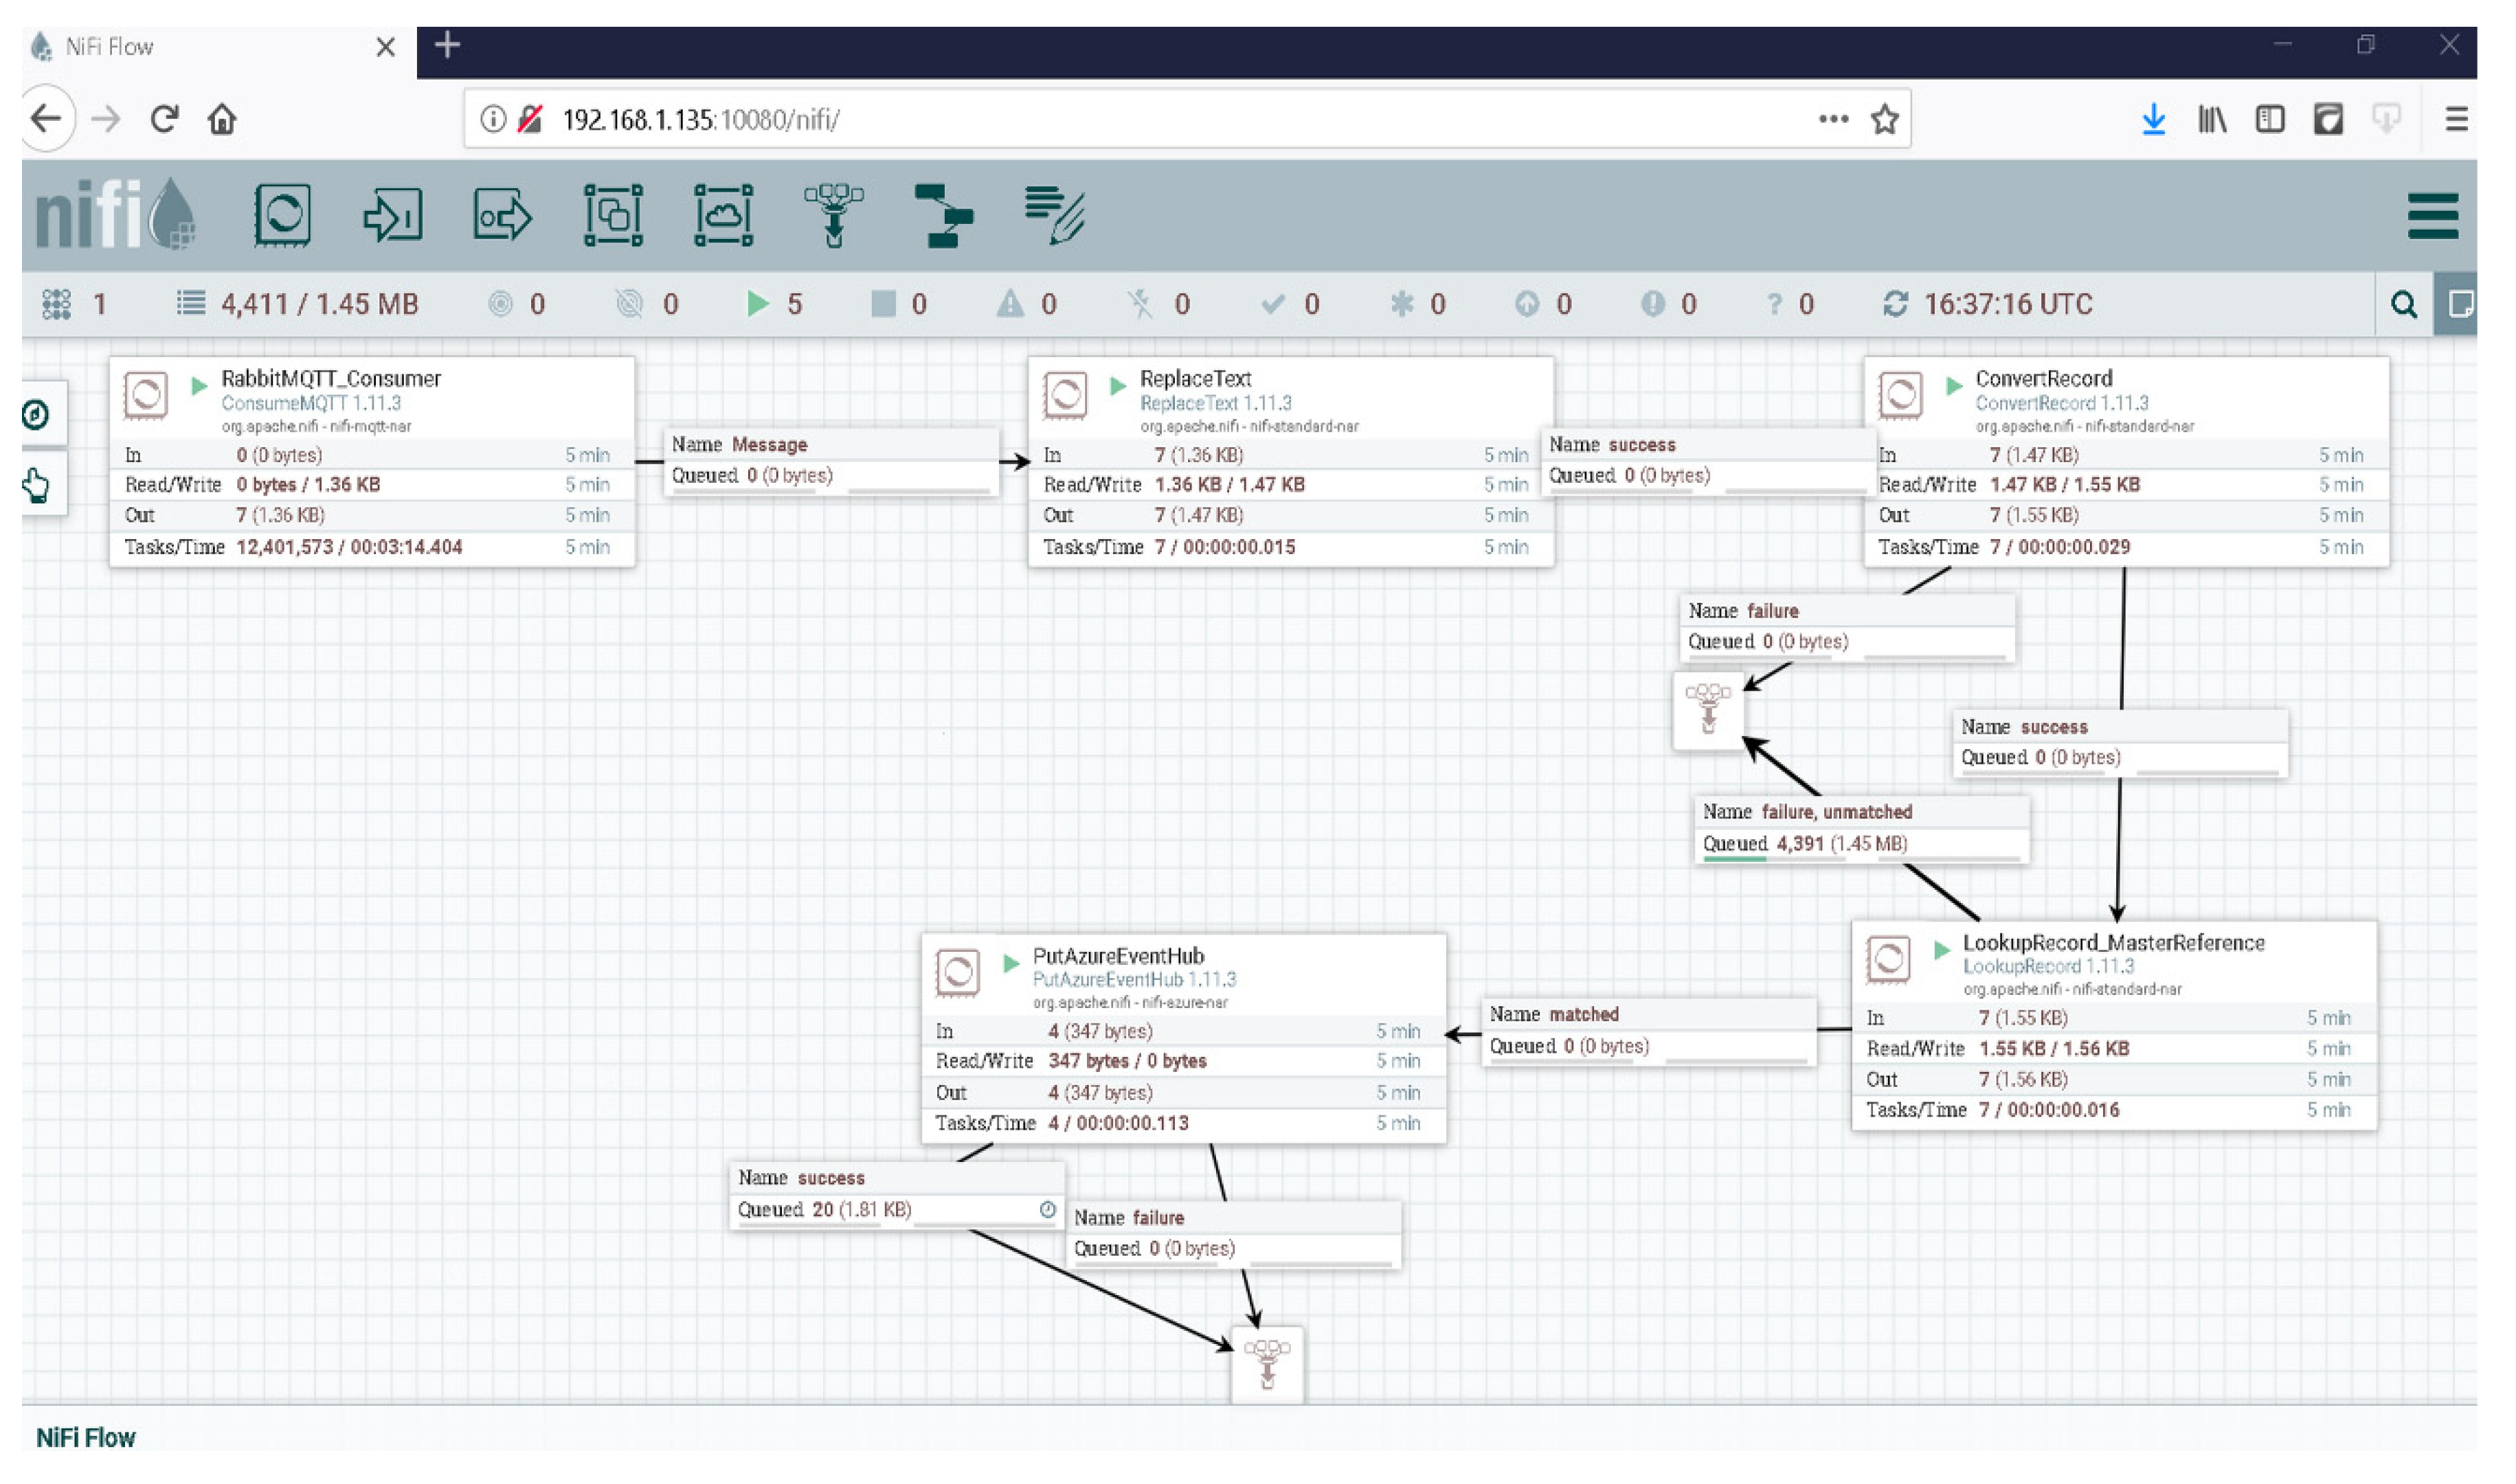
Task: Select the ConvertRecord processor title
Action: (2044, 379)
